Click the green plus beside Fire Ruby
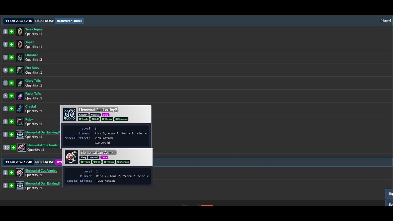The height and width of the screenshot is (221, 393). [11, 70]
